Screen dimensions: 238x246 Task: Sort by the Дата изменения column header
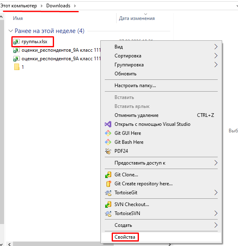137,18
